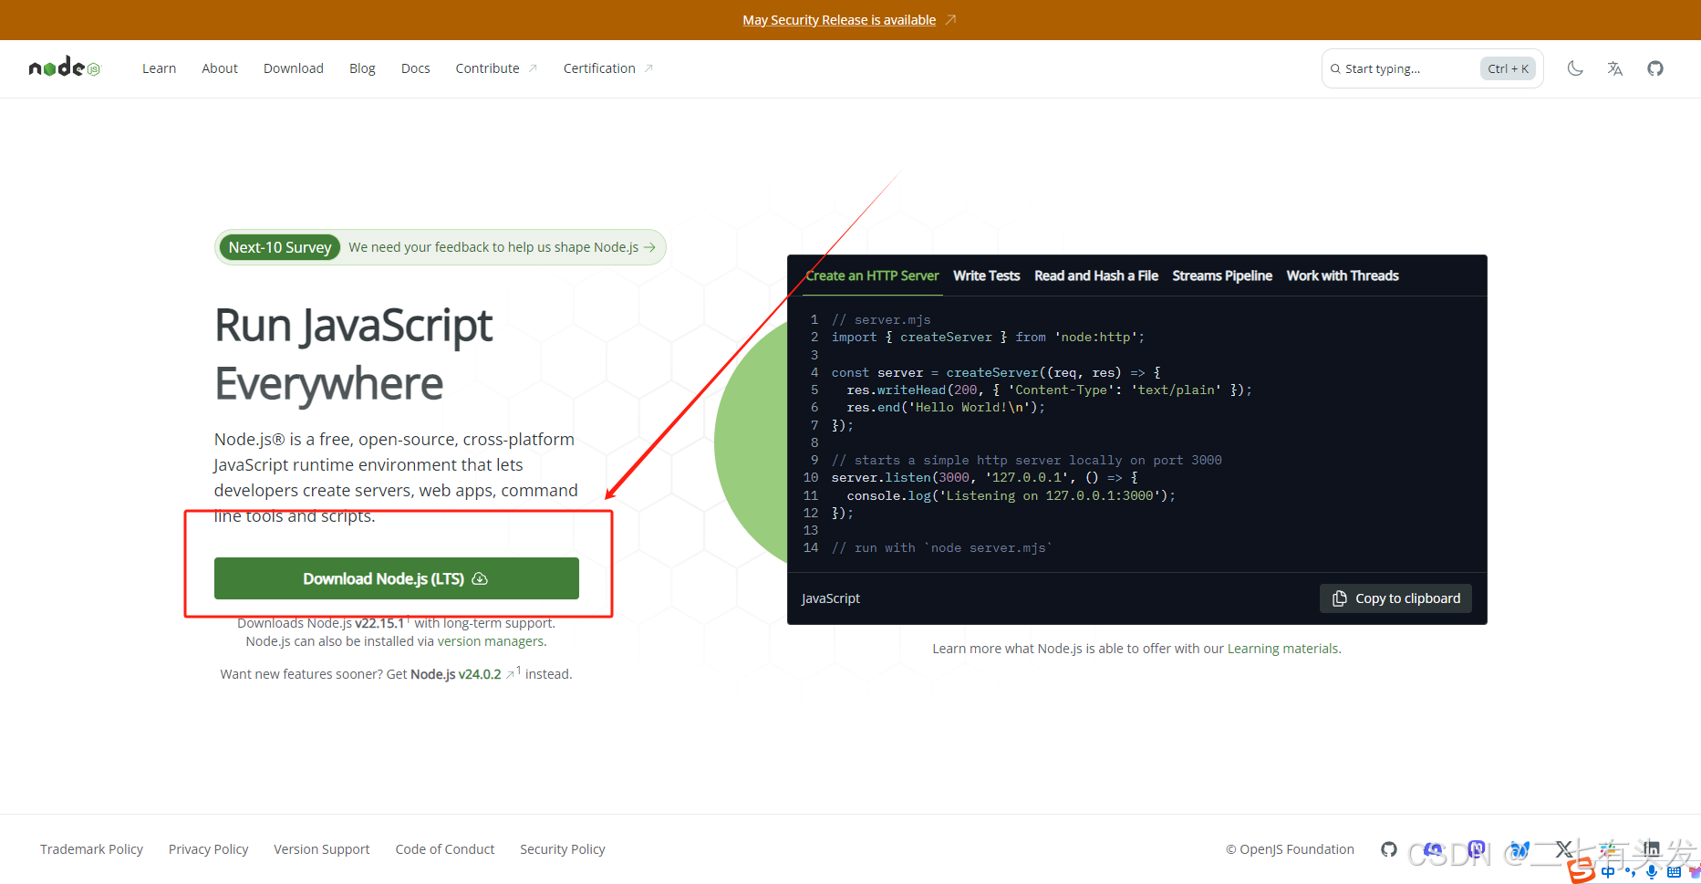Screen dimensions: 1701x884
Task: Click Download Node.js (LTS) button
Action: pos(397,578)
